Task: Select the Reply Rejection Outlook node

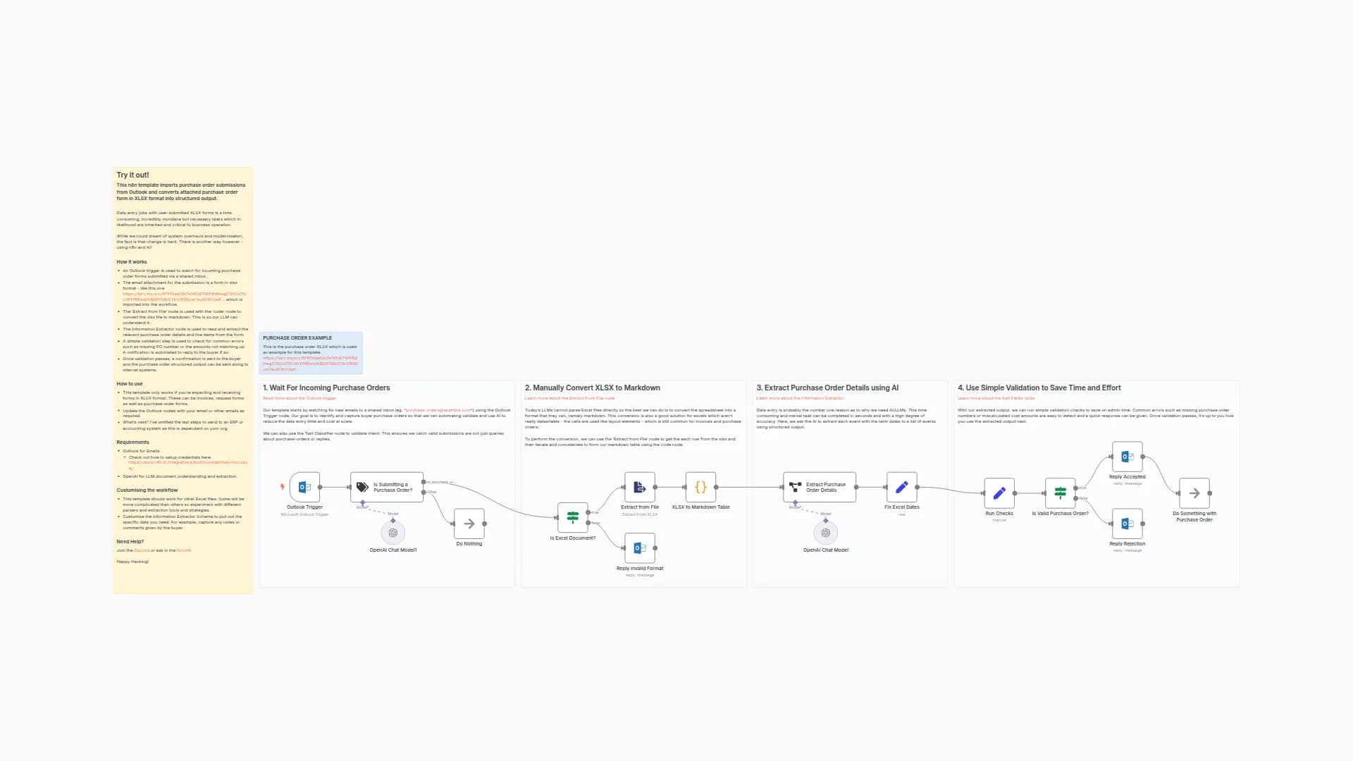Action: (1127, 524)
